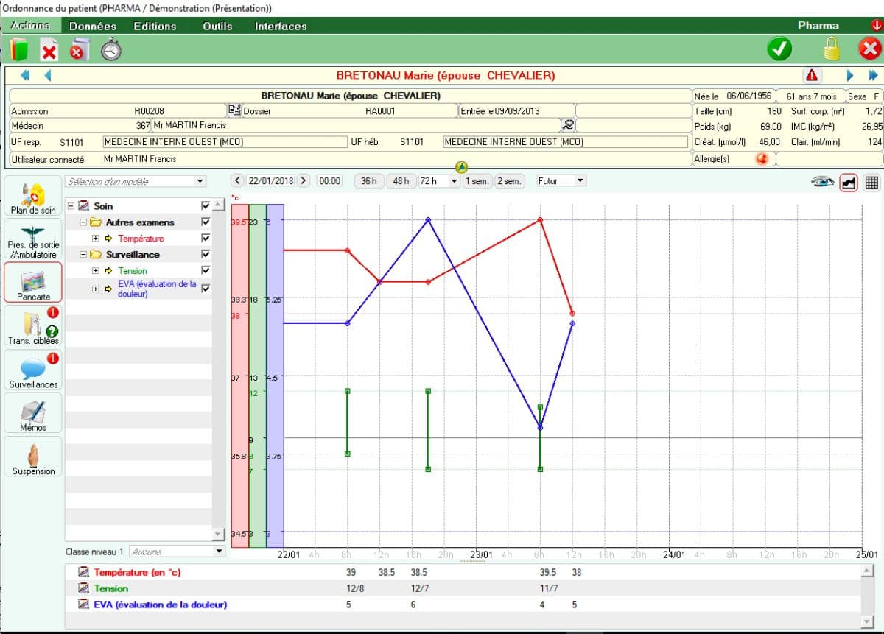Go to previous date with left chevron
Viewport: 884px width, 634px height.
point(237,181)
